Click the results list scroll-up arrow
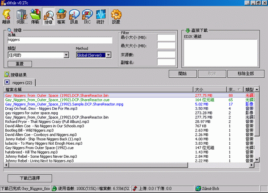The width and height of the screenshot is (268, 193). tap(257, 89)
